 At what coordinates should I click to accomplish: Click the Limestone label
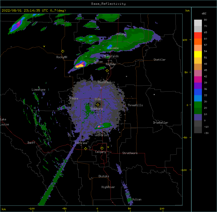click(39, 90)
